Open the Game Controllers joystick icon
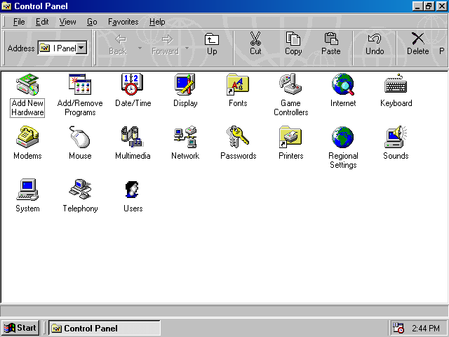The image size is (449, 337). pos(290,85)
